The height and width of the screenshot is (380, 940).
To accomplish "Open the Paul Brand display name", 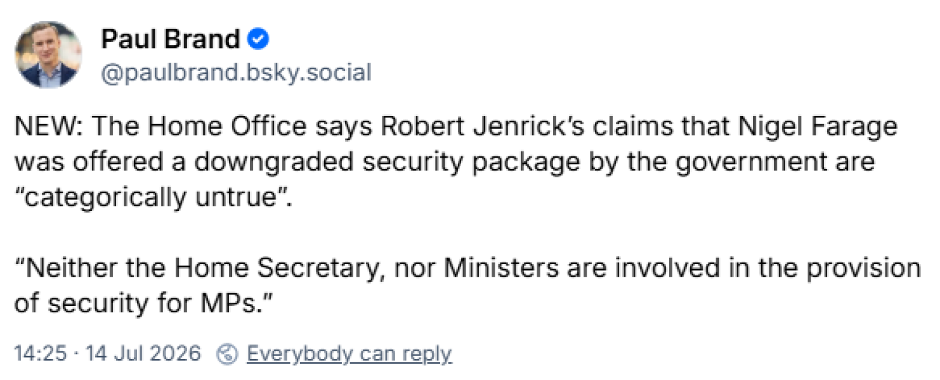I will click(170, 40).
